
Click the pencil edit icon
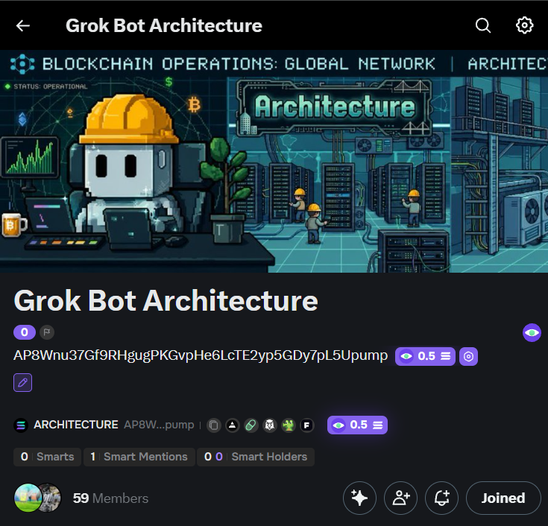coord(22,382)
